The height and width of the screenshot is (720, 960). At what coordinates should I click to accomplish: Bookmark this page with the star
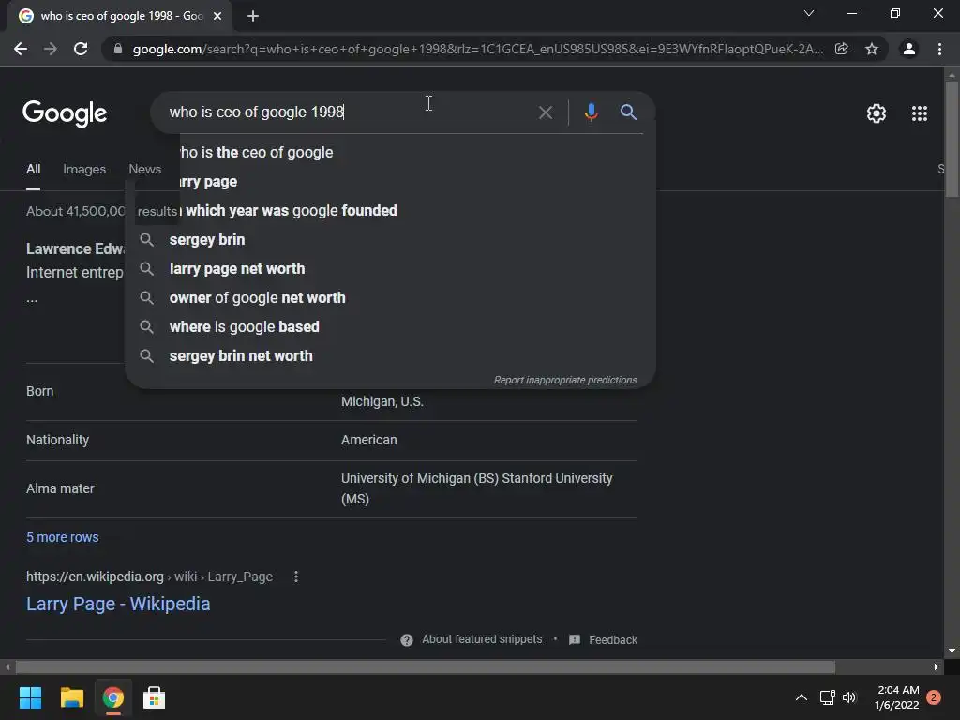point(872,49)
